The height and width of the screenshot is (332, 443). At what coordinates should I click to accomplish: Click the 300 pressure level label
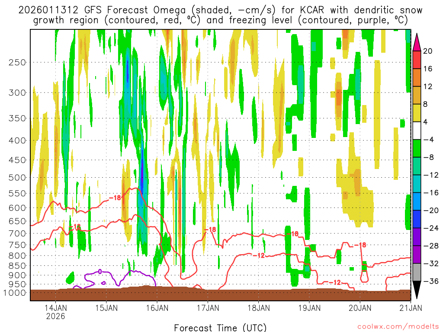[17, 93]
